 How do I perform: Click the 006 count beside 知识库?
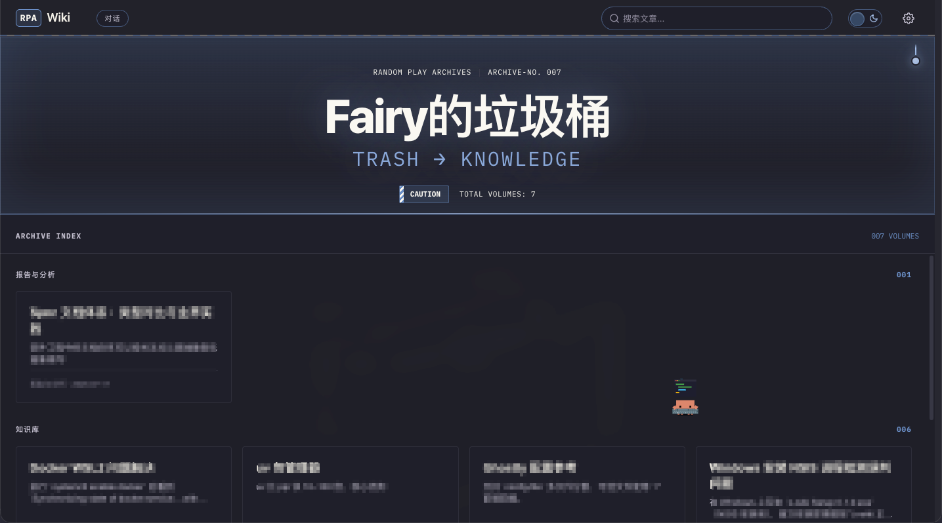(904, 429)
